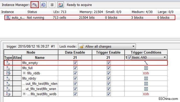Disable Data Enable for fifo_rdrdy
180x102 pixels.
75,78
